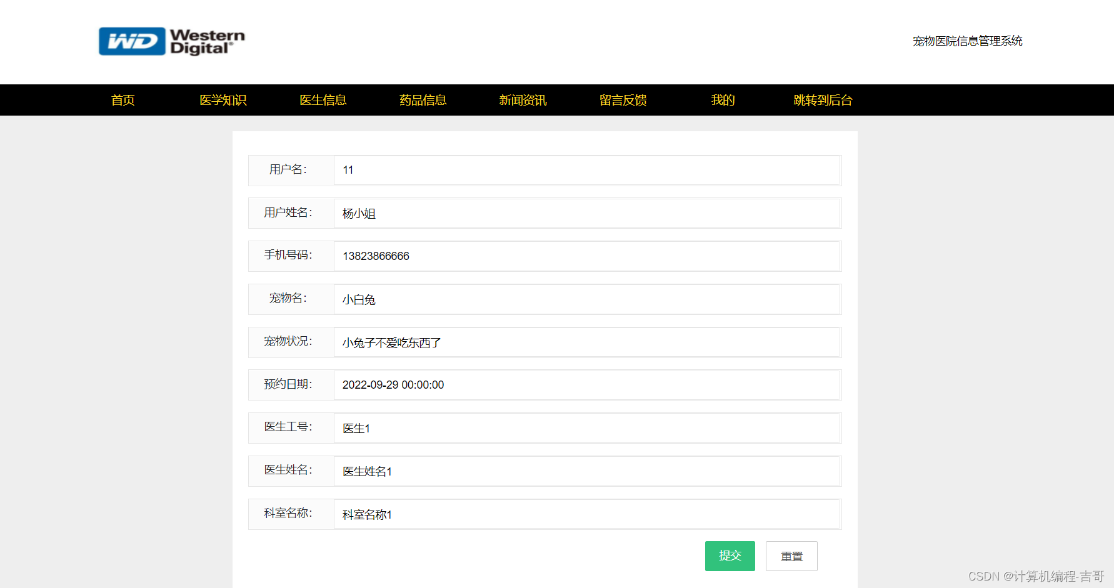Open 新闻资讯 section
The height and width of the screenshot is (588, 1114).
pyautogui.click(x=523, y=100)
